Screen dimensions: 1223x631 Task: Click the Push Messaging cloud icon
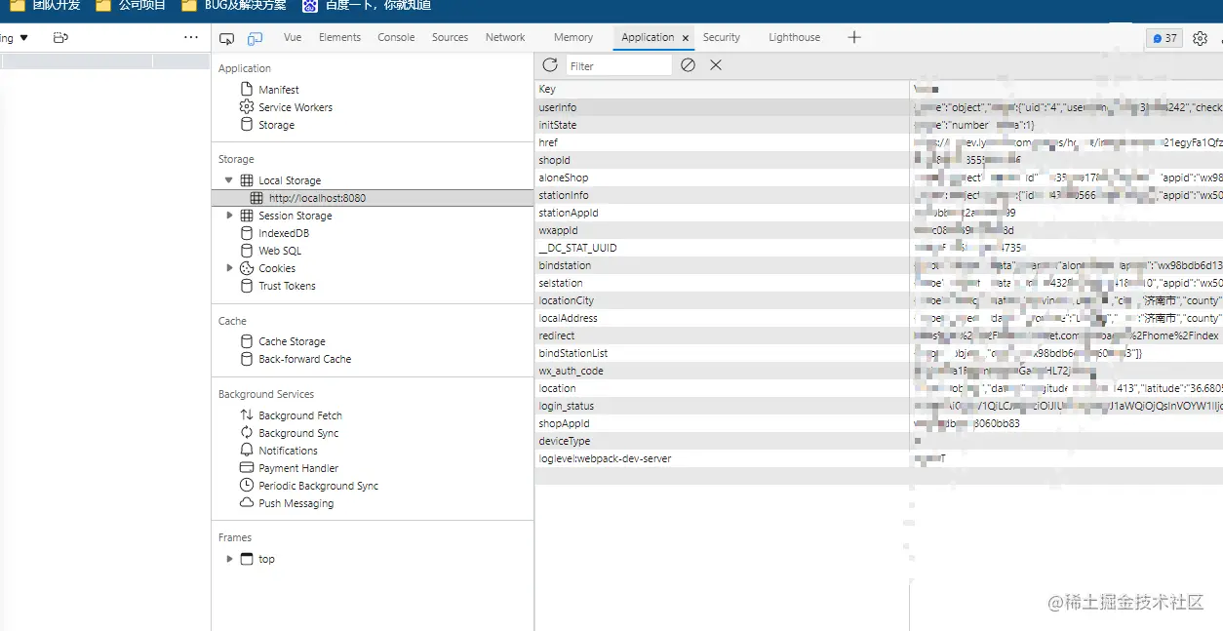247,502
